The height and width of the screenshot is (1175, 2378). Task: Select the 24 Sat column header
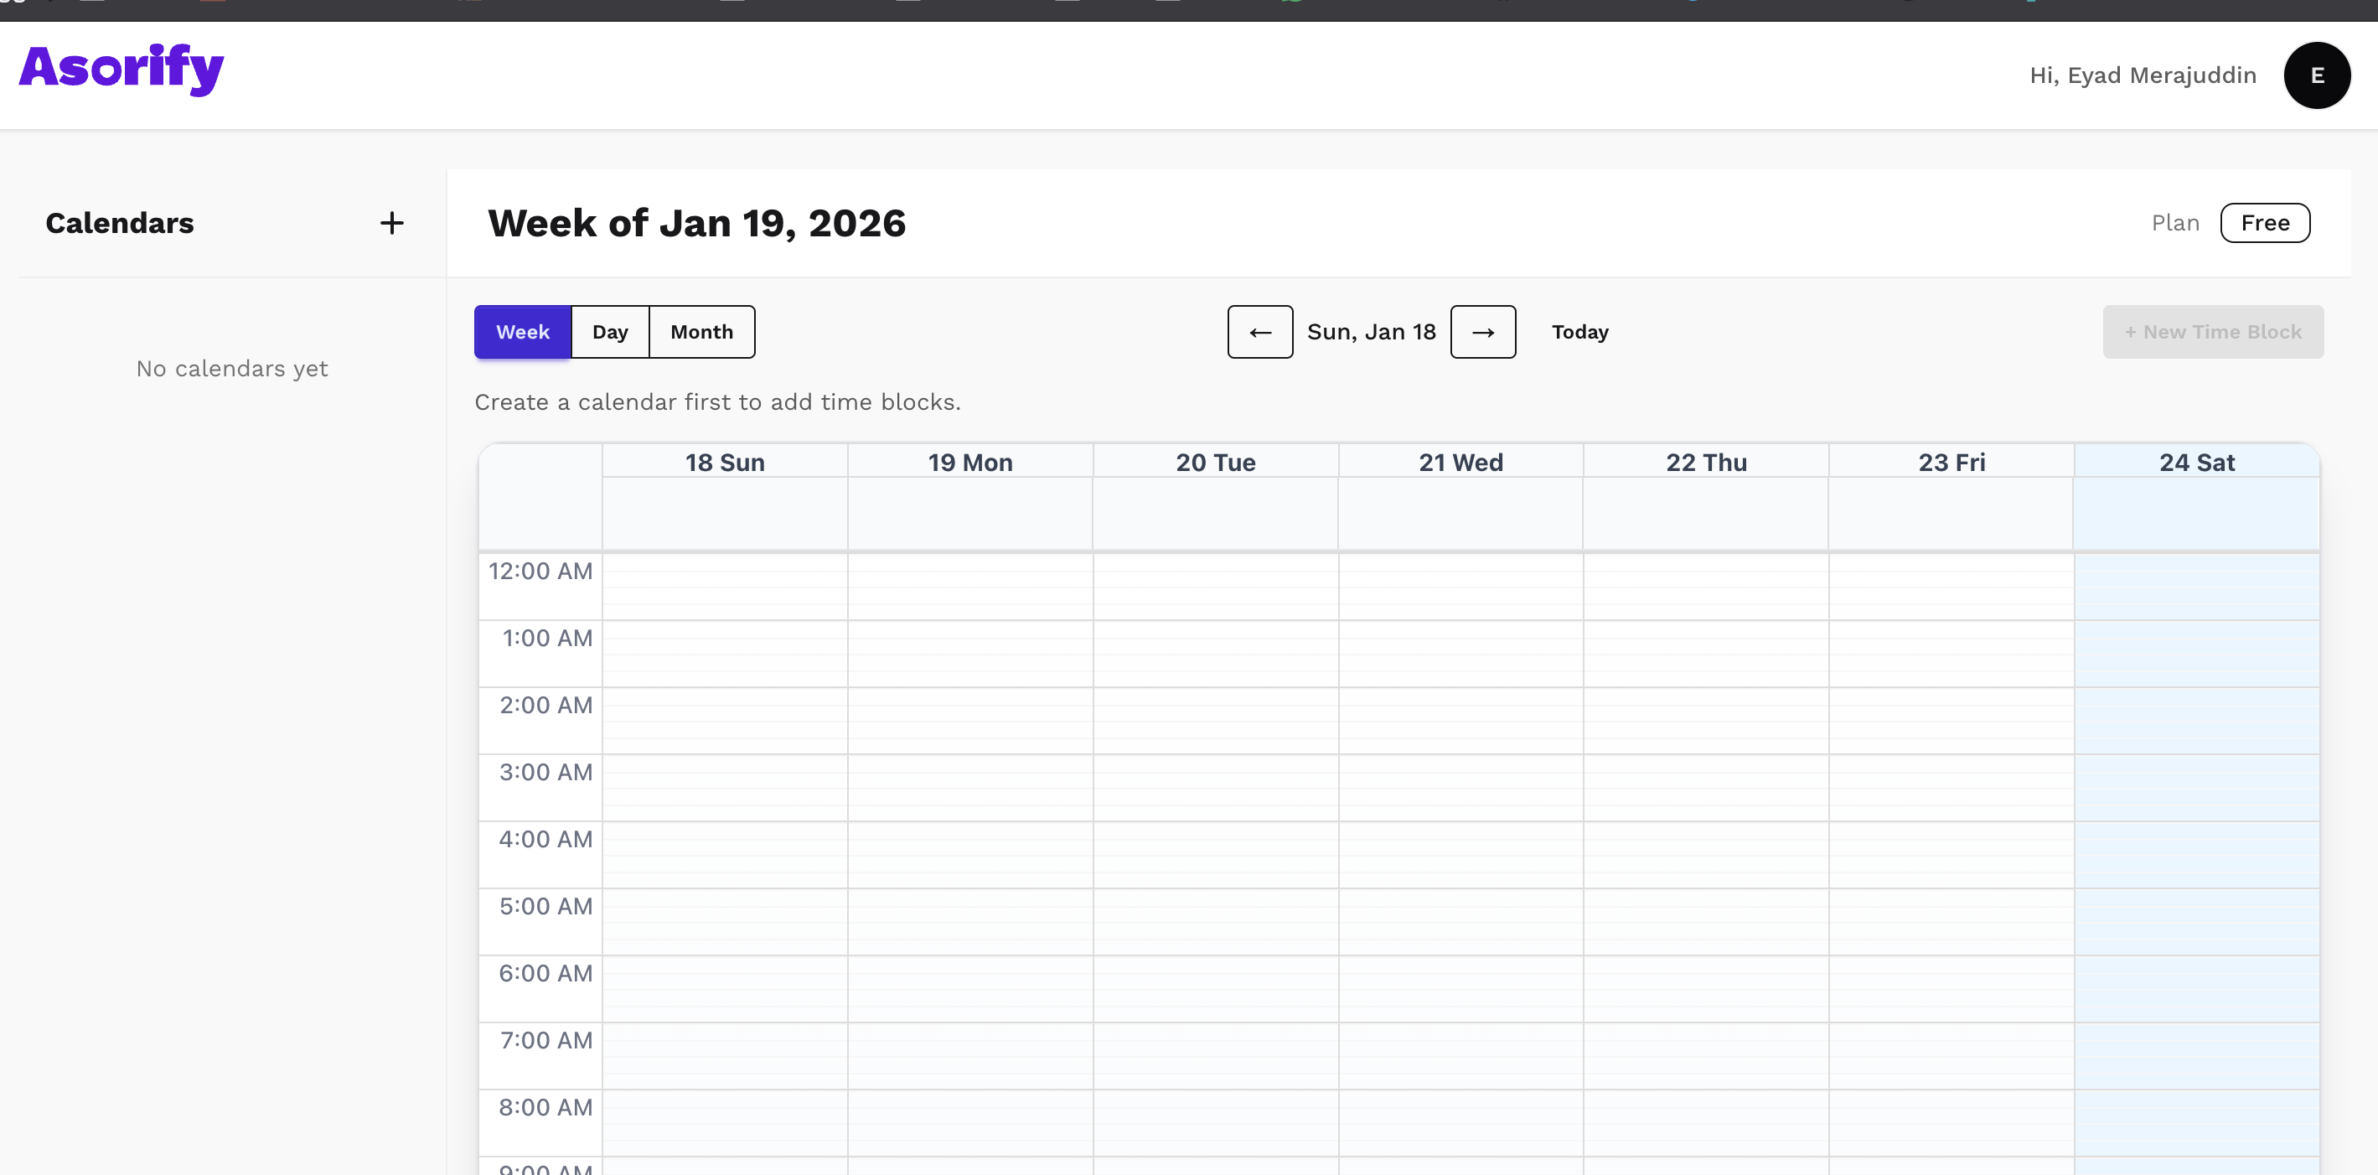2196,463
